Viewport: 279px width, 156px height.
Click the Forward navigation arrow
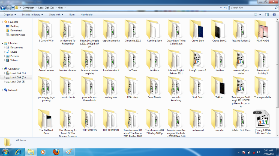pyautogui.click(x=8, y=8)
